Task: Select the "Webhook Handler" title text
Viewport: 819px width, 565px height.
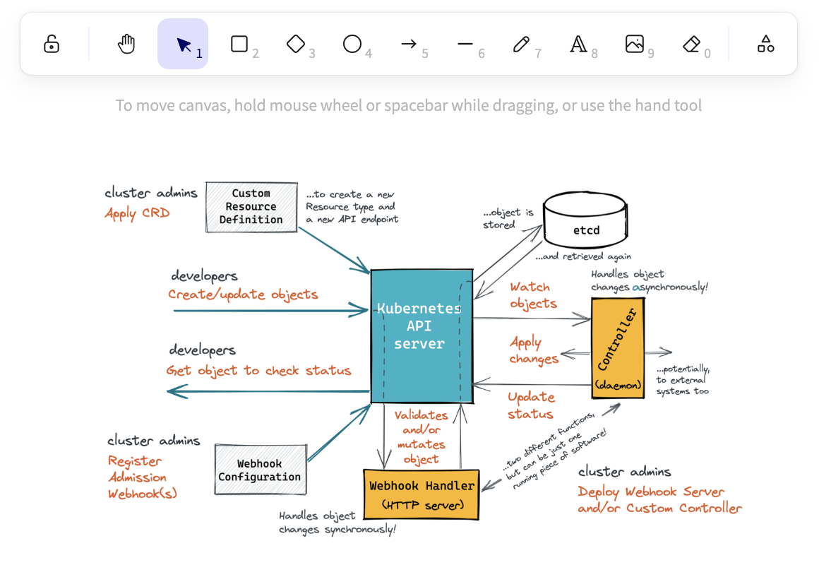Action: click(x=422, y=486)
